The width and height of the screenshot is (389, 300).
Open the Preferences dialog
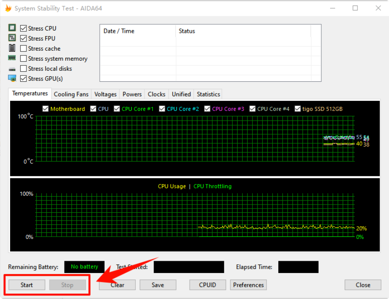coord(248,285)
